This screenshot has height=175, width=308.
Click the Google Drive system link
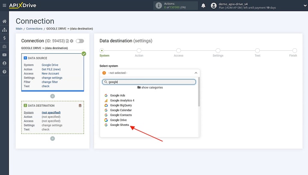tap(50, 65)
